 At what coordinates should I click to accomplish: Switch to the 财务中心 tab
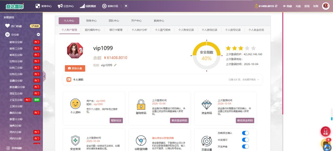91,21
